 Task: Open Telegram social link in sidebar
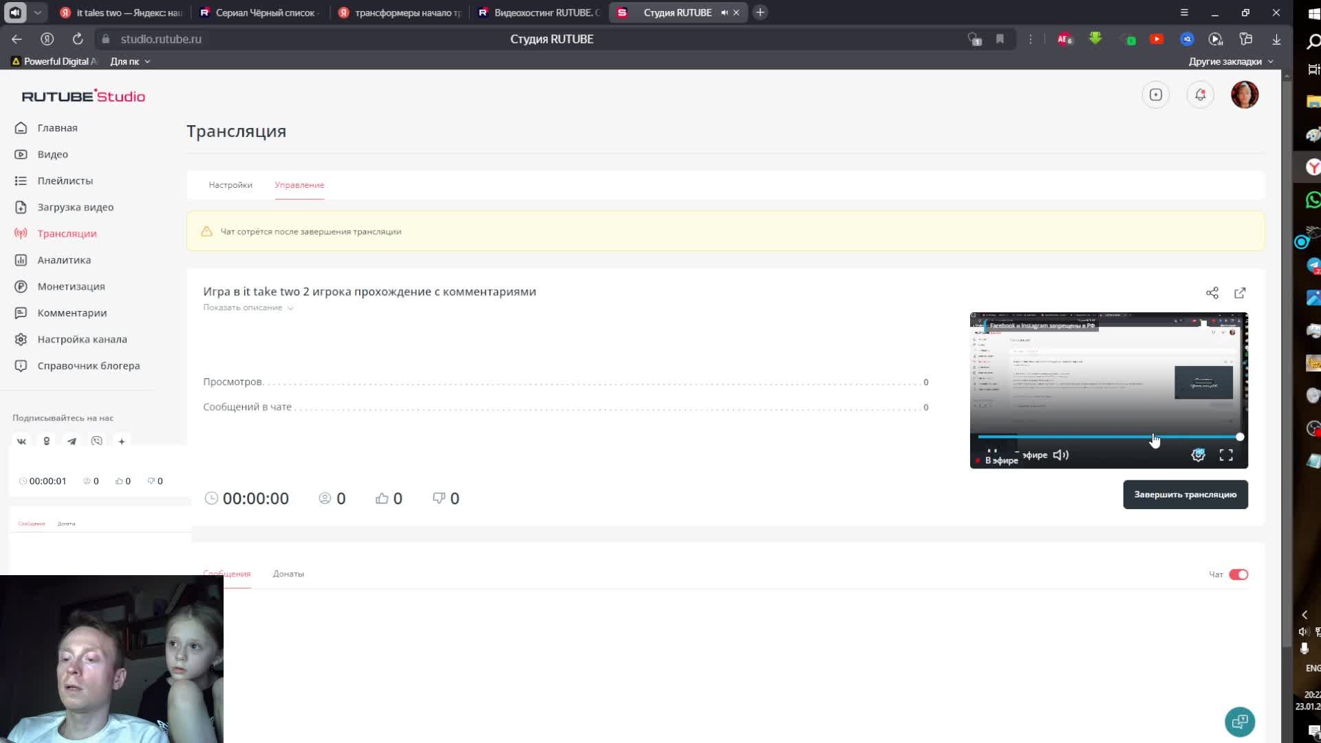click(72, 442)
